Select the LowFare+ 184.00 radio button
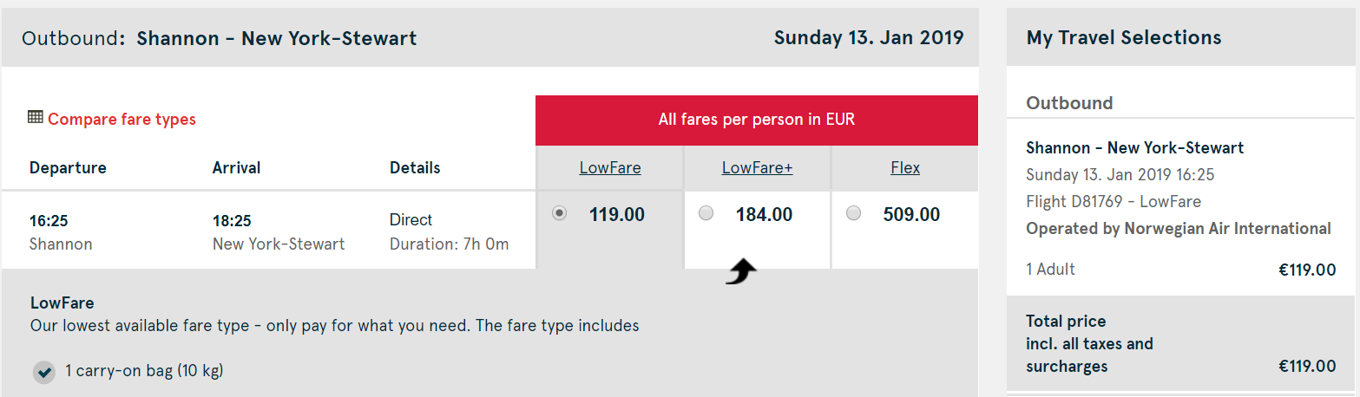 (706, 213)
